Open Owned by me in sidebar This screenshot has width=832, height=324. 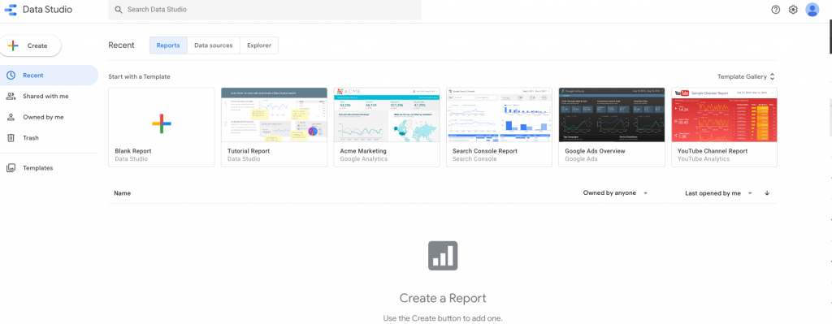tap(49, 117)
